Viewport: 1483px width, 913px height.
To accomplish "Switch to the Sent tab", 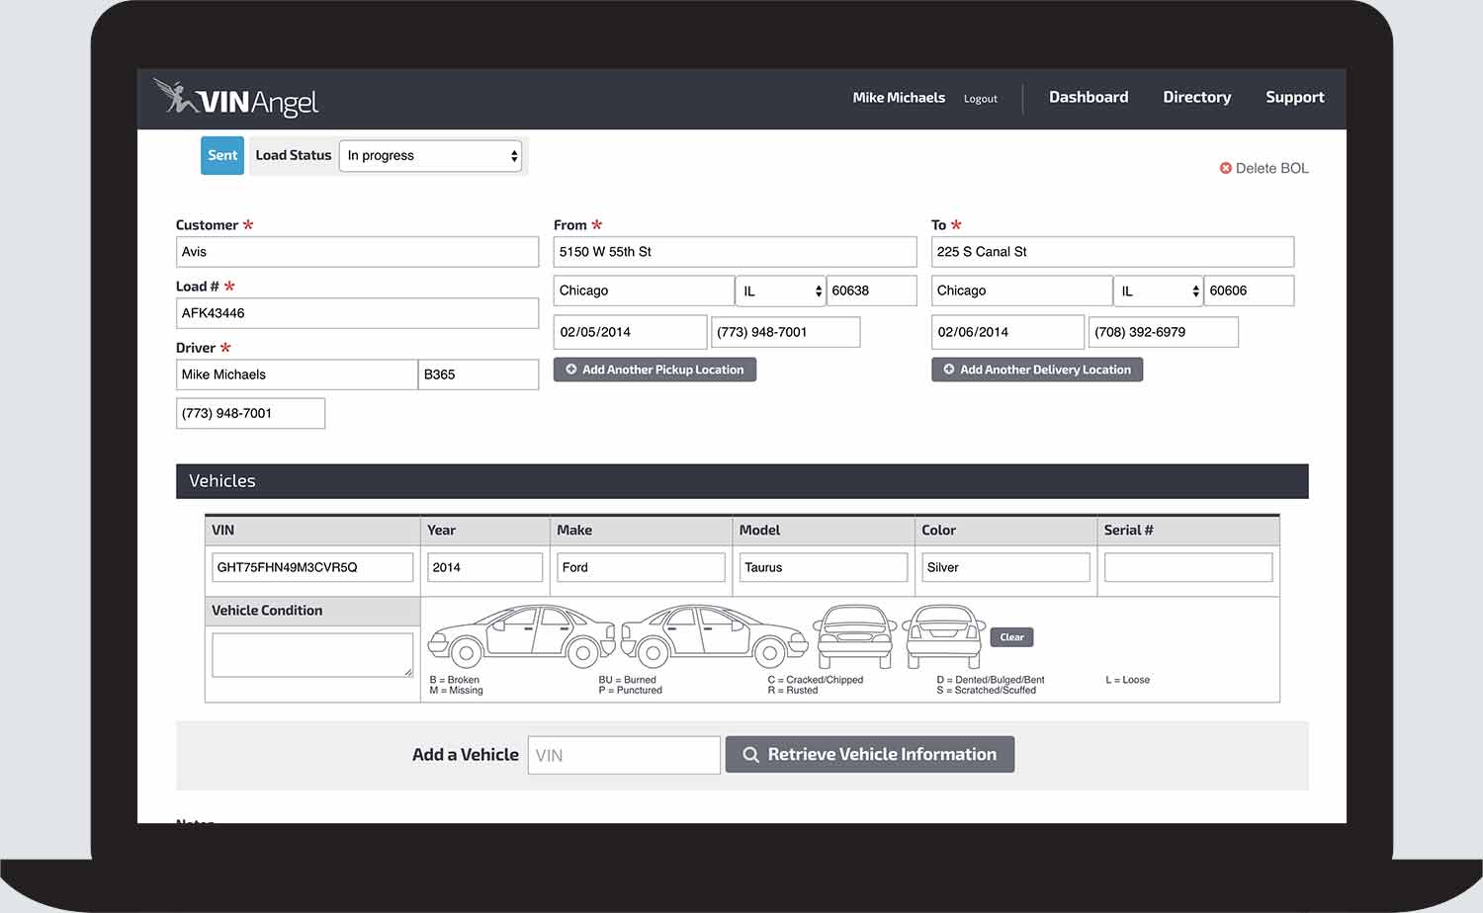I will point(221,155).
